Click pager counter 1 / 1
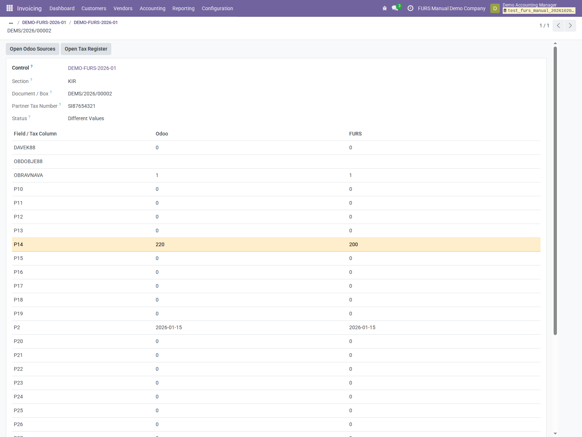The width and height of the screenshot is (582, 437). (x=544, y=25)
